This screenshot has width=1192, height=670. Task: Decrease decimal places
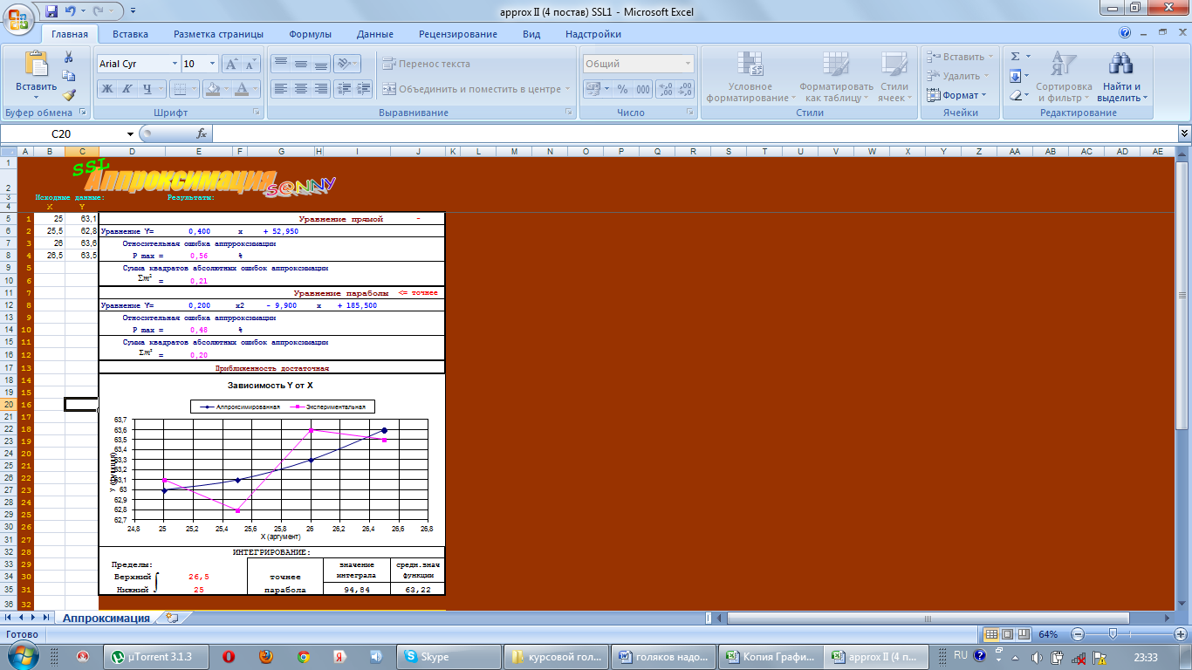click(x=685, y=89)
